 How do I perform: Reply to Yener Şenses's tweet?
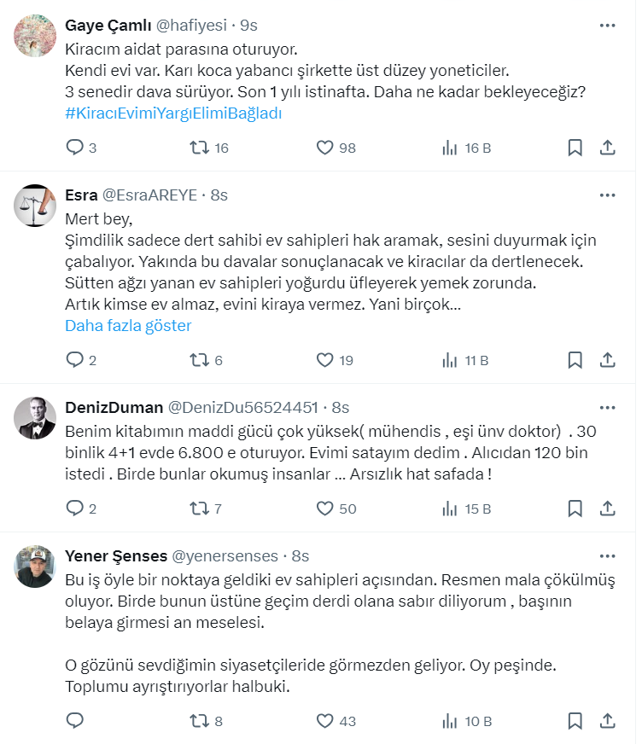(75, 721)
